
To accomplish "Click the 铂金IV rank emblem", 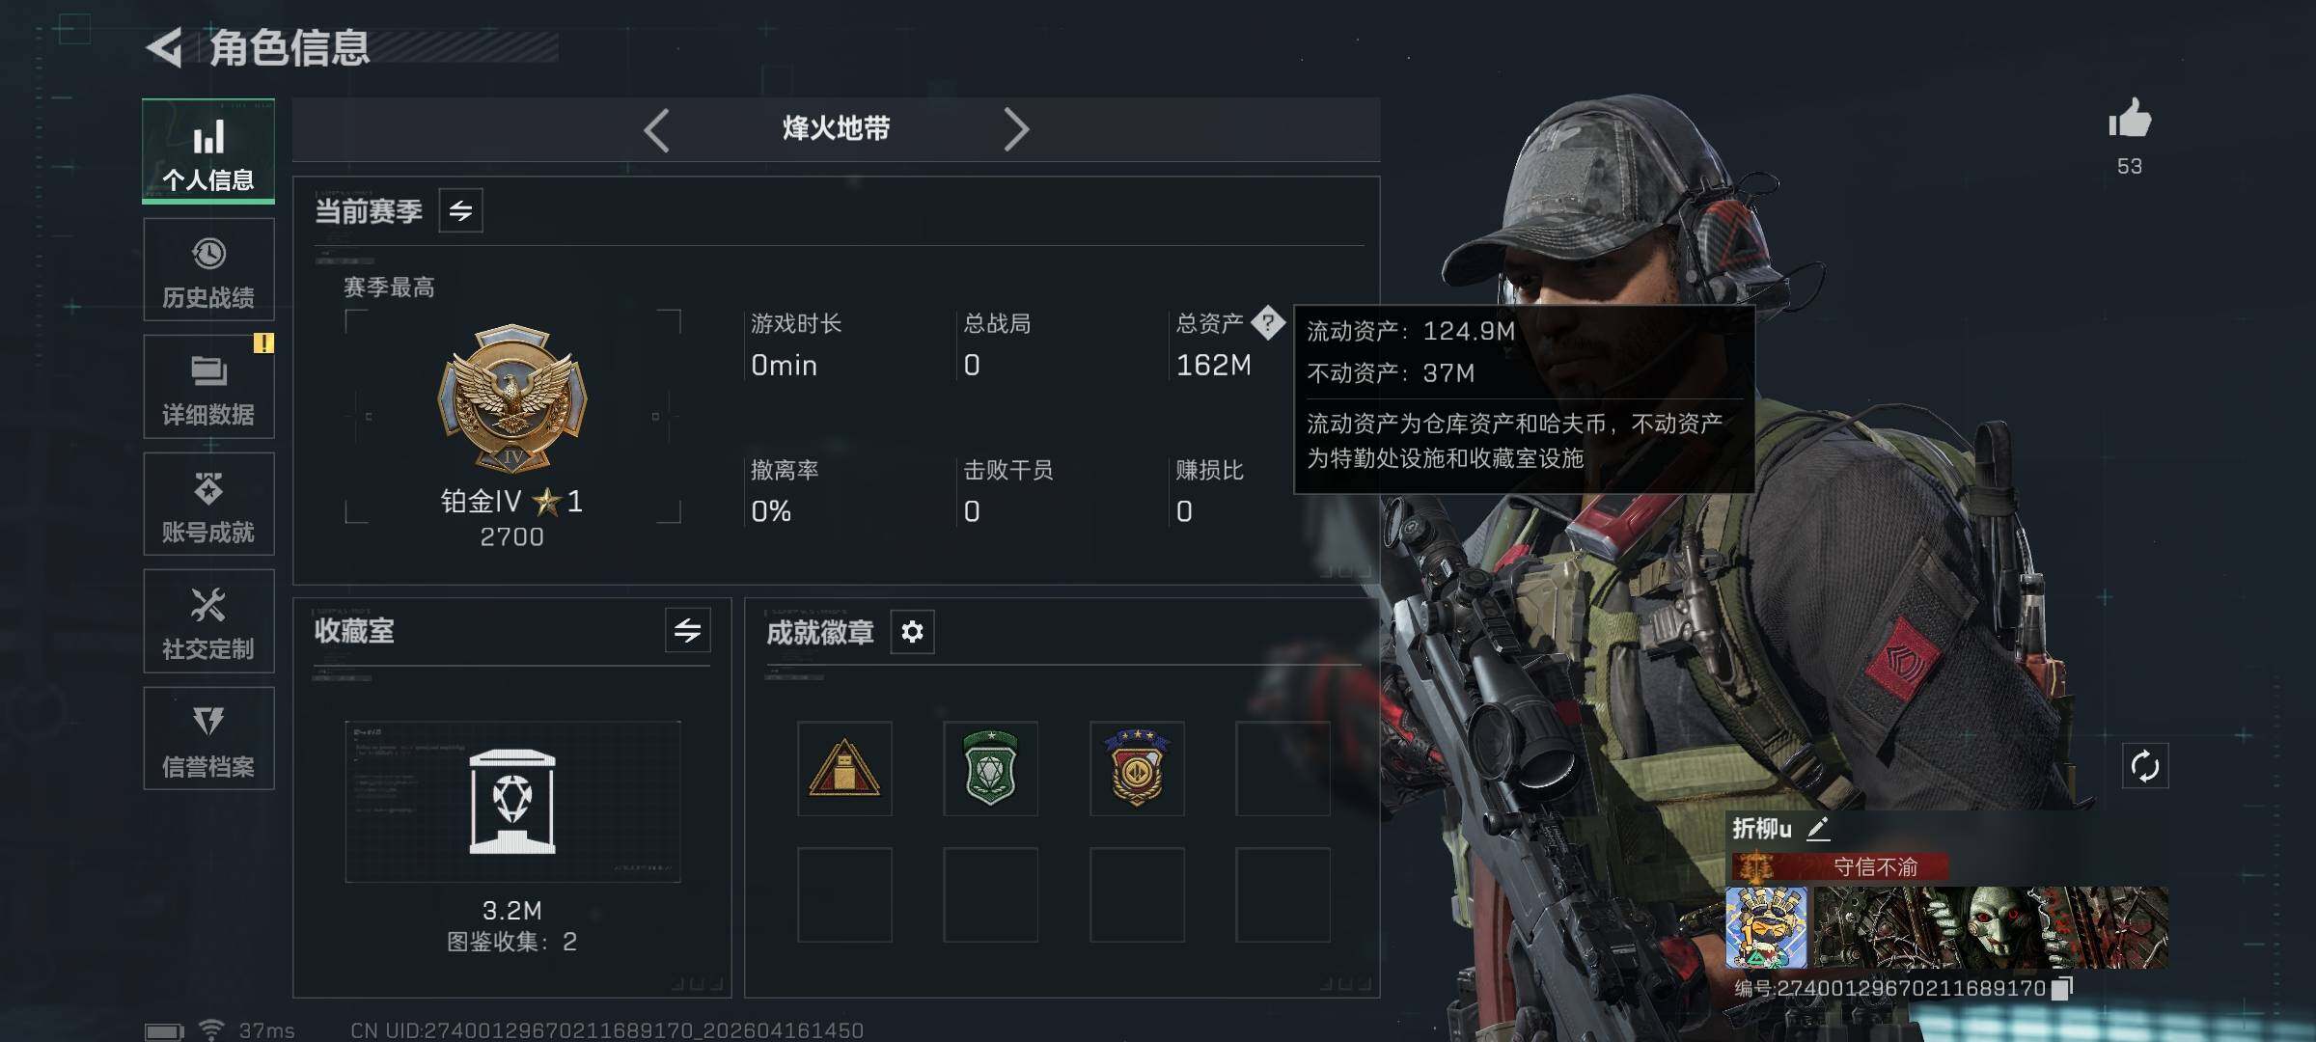I will pyautogui.click(x=511, y=398).
